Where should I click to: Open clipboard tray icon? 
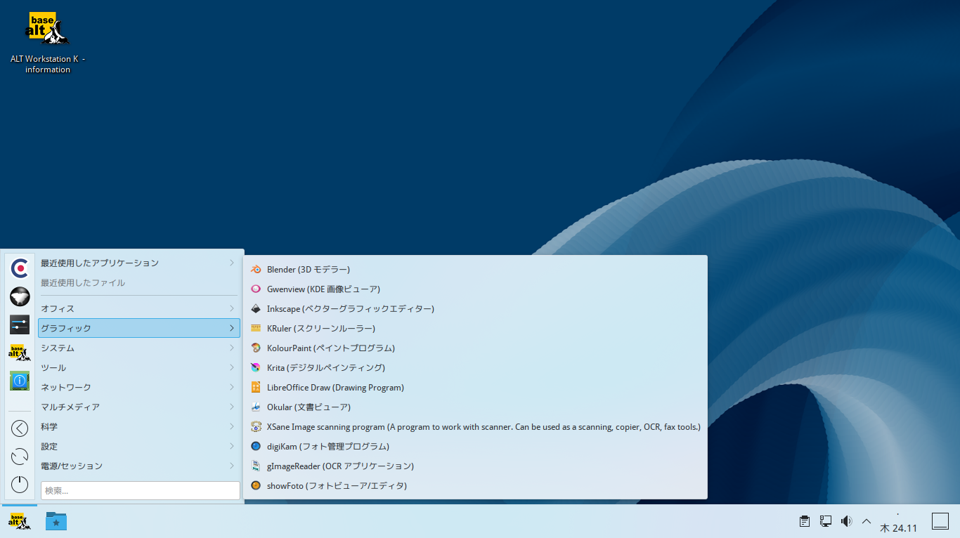(x=805, y=521)
